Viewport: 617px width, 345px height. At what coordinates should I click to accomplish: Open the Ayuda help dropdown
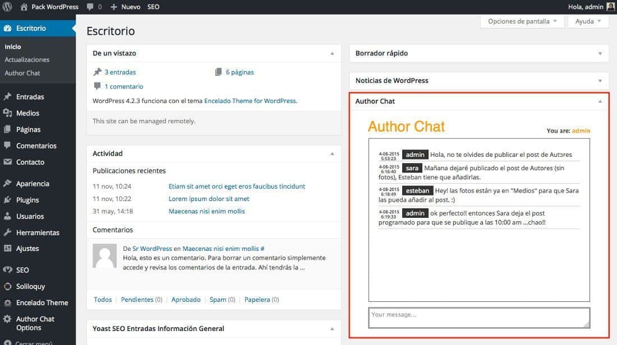coord(588,21)
